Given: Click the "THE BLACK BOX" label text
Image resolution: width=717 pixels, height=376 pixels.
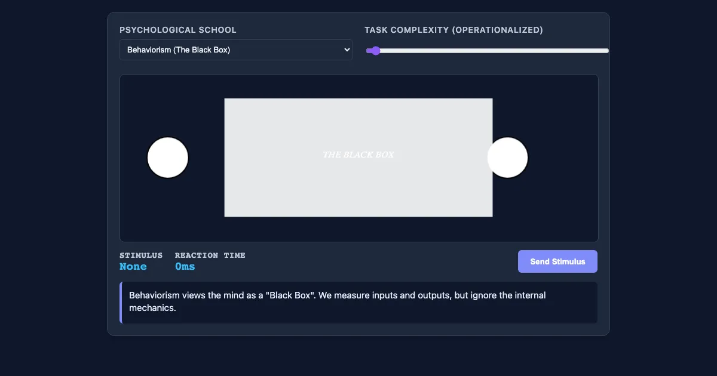Looking at the screenshot, I should pos(358,155).
